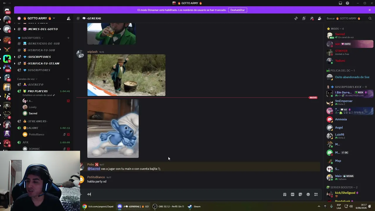
Task: Open the server icon with 137 badge
Action: point(7,68)
